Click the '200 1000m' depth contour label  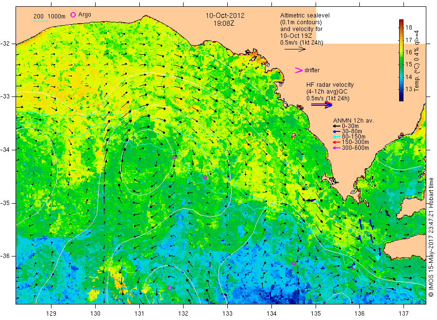[50, 16]
